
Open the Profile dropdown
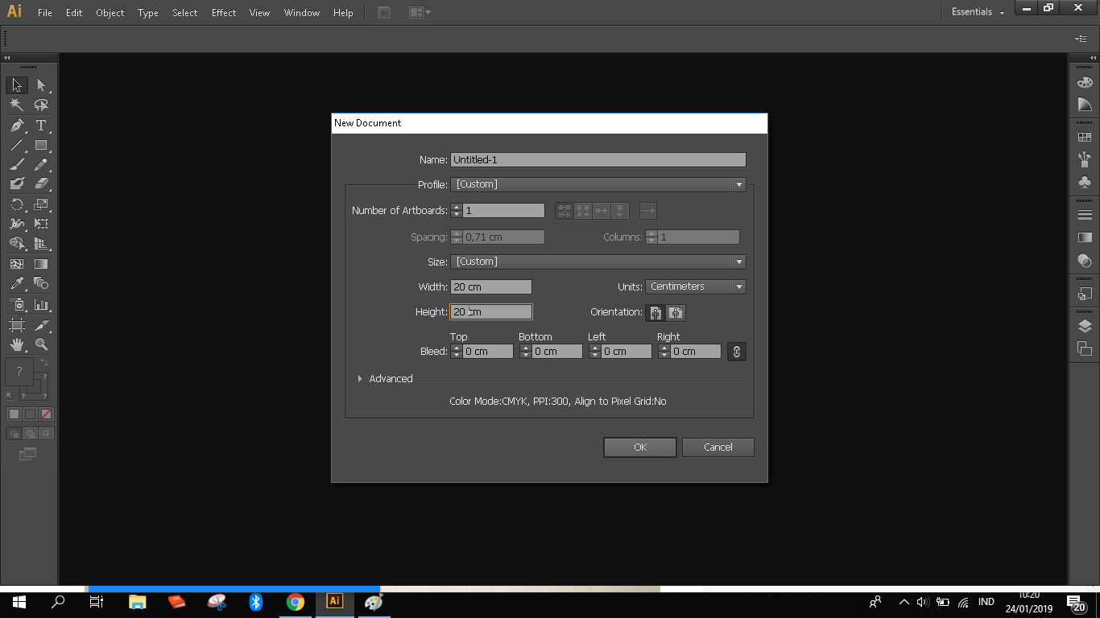[598, 184]
